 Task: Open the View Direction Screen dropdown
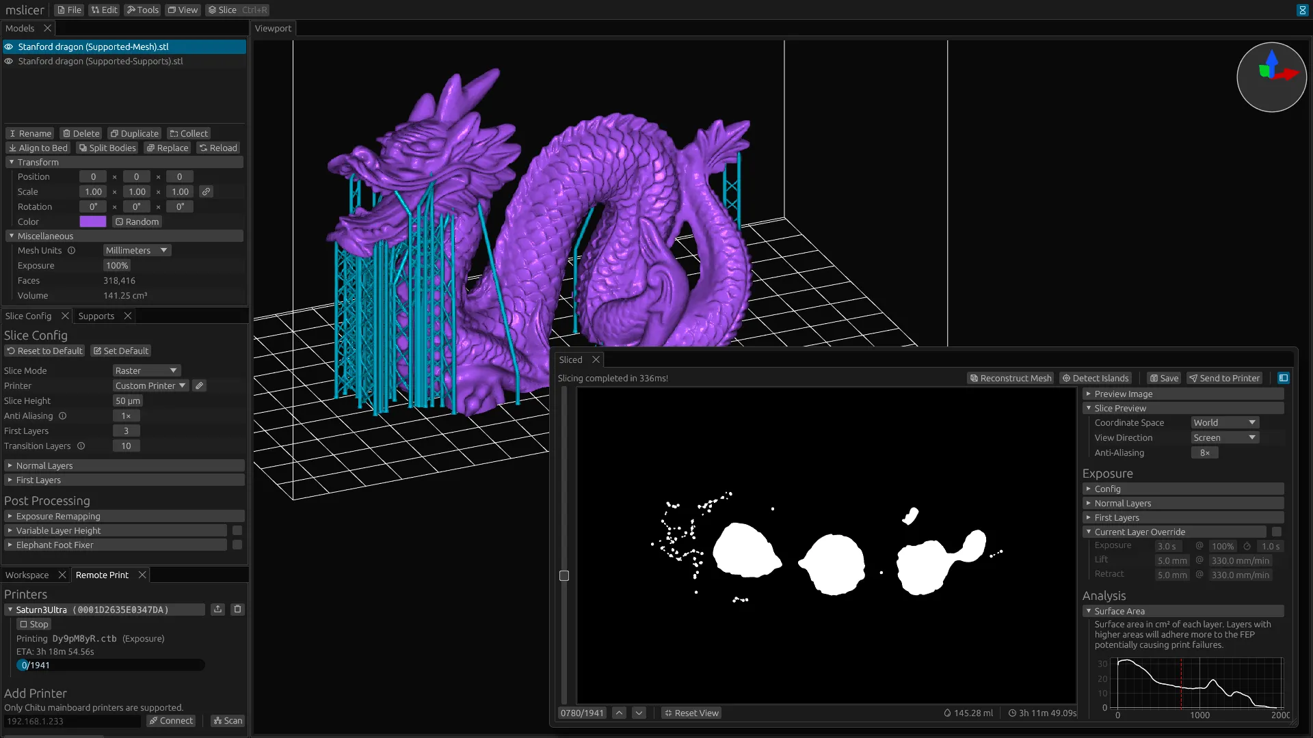pos(1224,438)
